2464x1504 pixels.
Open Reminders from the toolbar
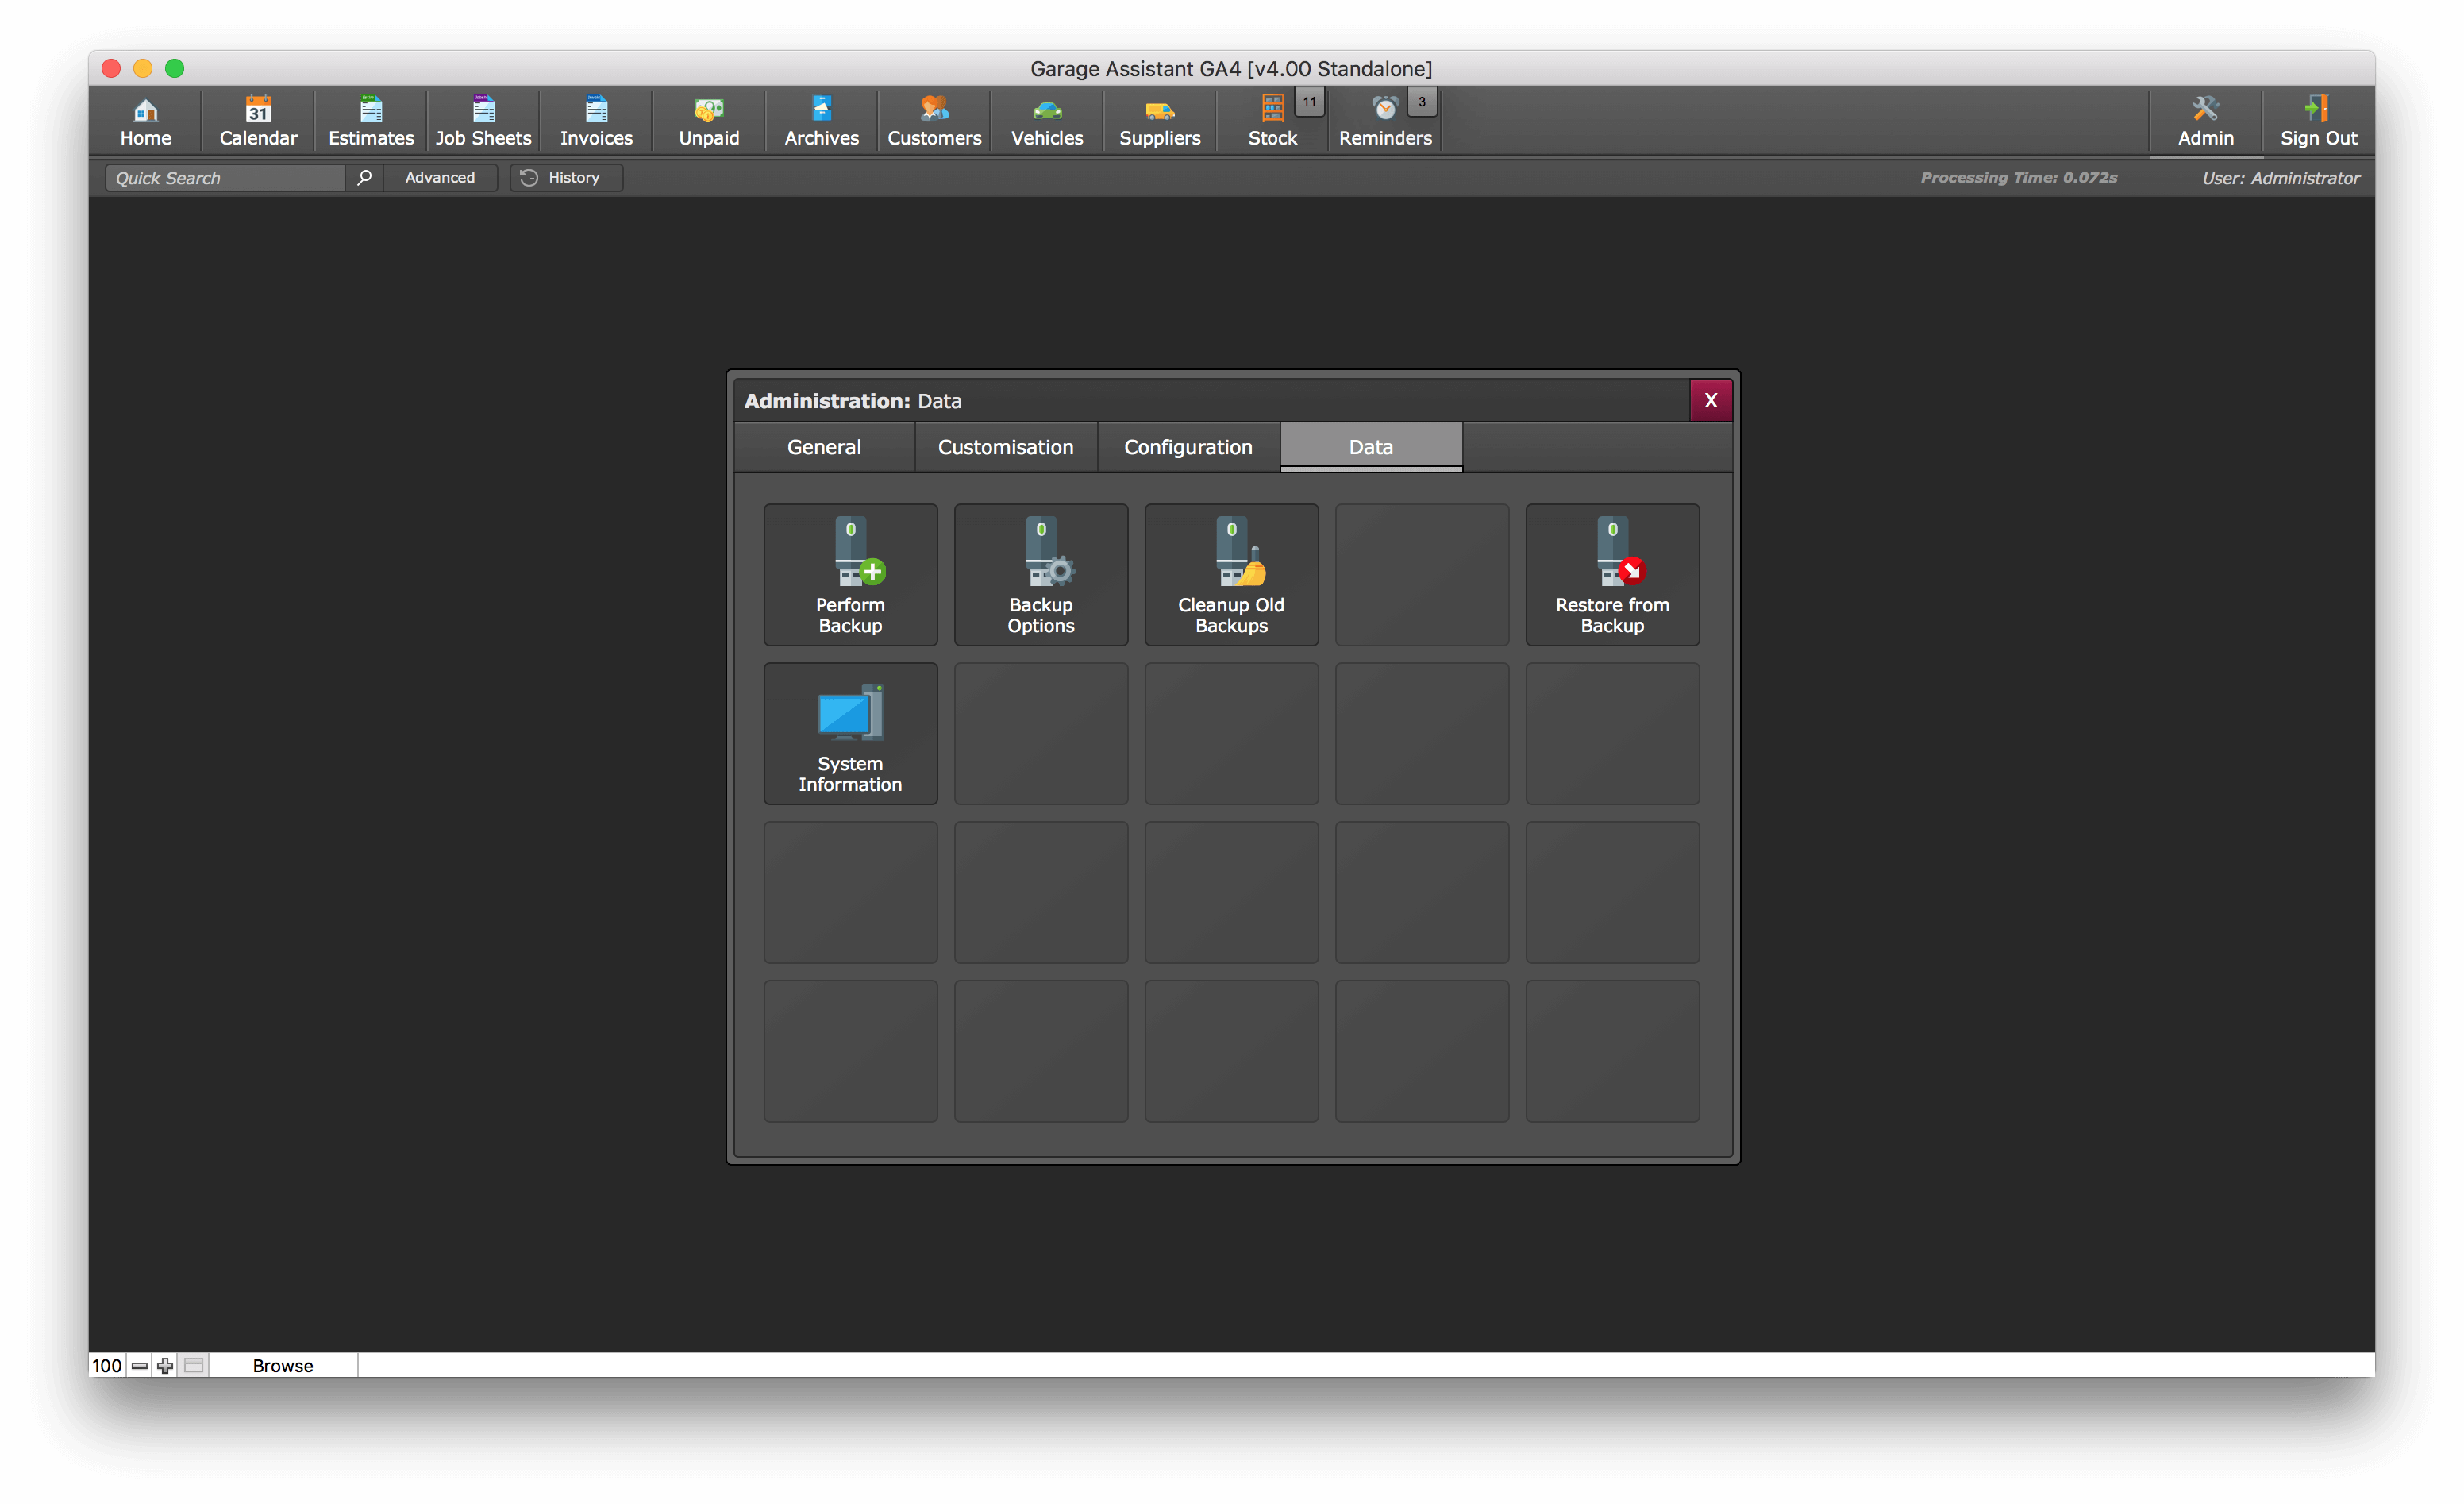click(x=1385, y=121)
